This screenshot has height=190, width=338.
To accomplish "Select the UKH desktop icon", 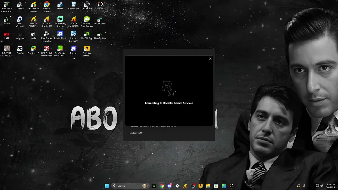I will point(7,35).
